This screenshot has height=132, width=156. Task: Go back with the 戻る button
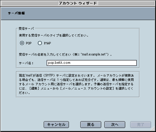[x=91, y=125]
